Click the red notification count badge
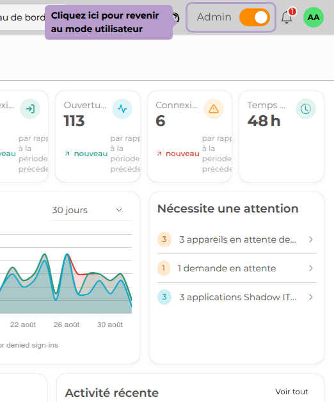The height and width of the screenshot is (402, 334). click(292, 12)
